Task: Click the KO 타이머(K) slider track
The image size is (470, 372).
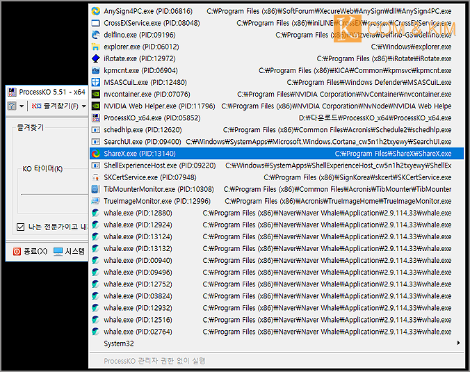Action: click(54, 194)
